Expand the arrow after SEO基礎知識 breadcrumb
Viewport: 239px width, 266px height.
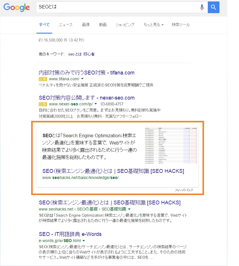(129, 209)
